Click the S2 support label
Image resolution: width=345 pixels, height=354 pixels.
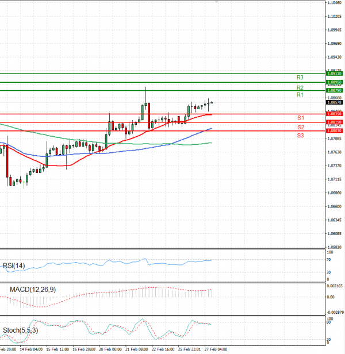[301, 127]
